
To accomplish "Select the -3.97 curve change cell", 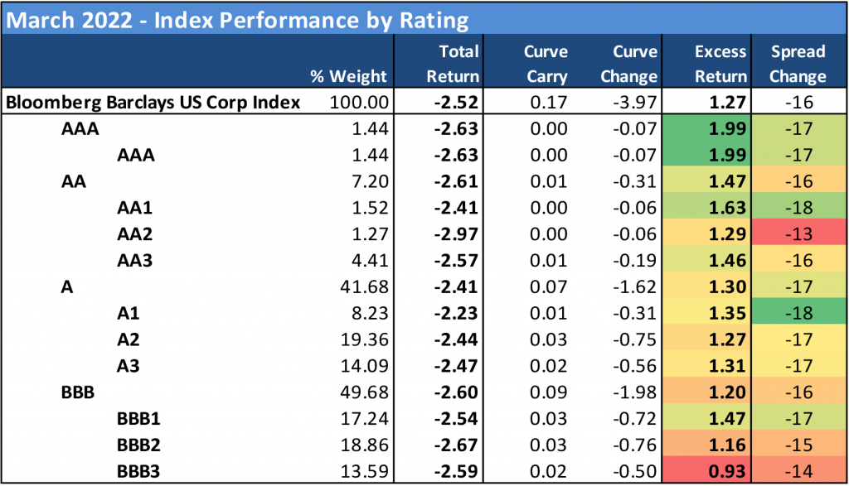I will tap(634, 103).
